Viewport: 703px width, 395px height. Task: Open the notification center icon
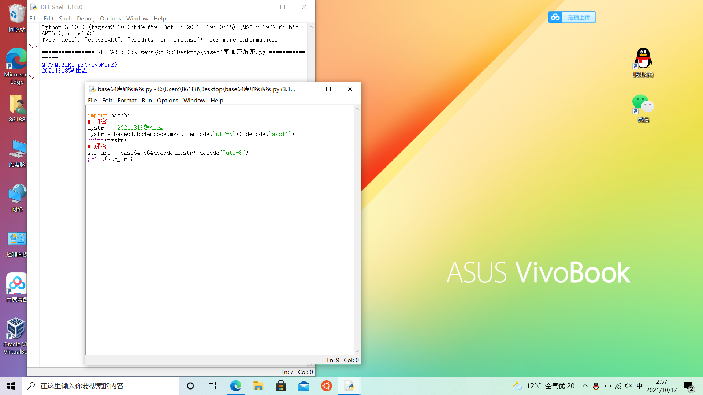689,386
